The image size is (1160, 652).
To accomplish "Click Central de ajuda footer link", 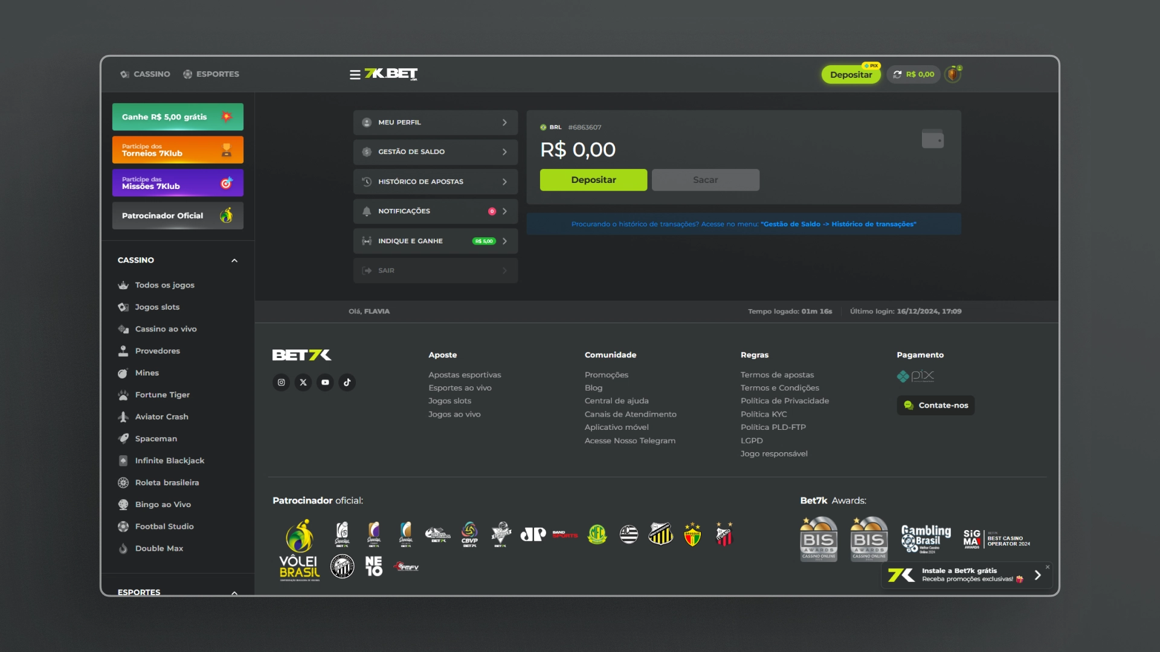I will [x=616, y=401].
